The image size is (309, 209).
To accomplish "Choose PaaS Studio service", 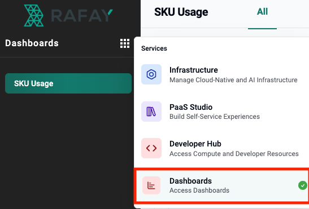I will [x=221, y=112].
